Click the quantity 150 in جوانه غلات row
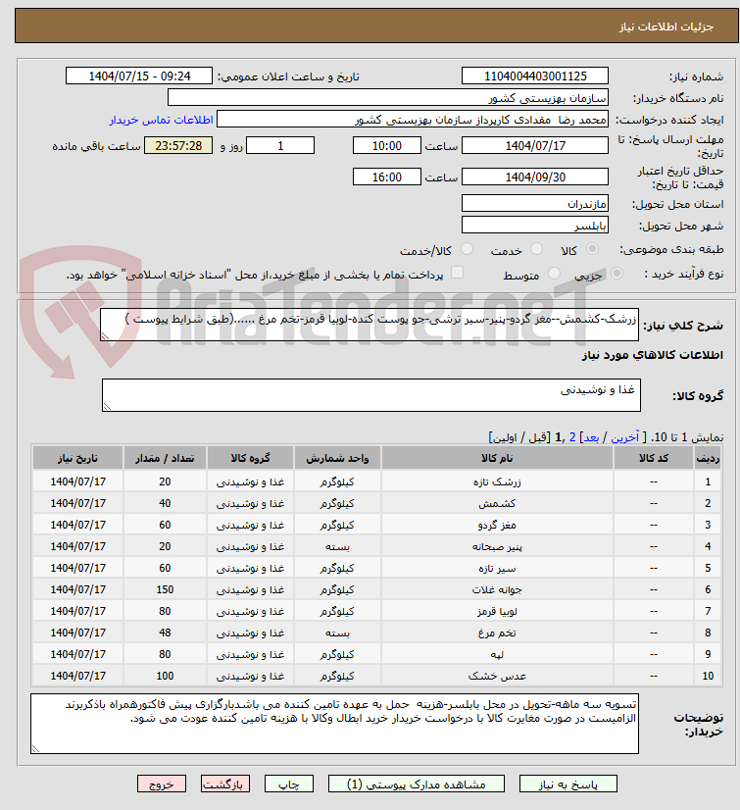 click(x=165, y=589)
